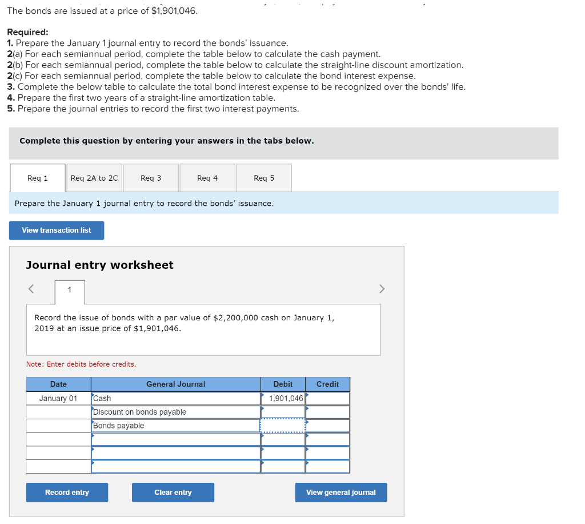Open Discount on bonds payable account cell
585x524 pixels.
[x=176, y=412]
